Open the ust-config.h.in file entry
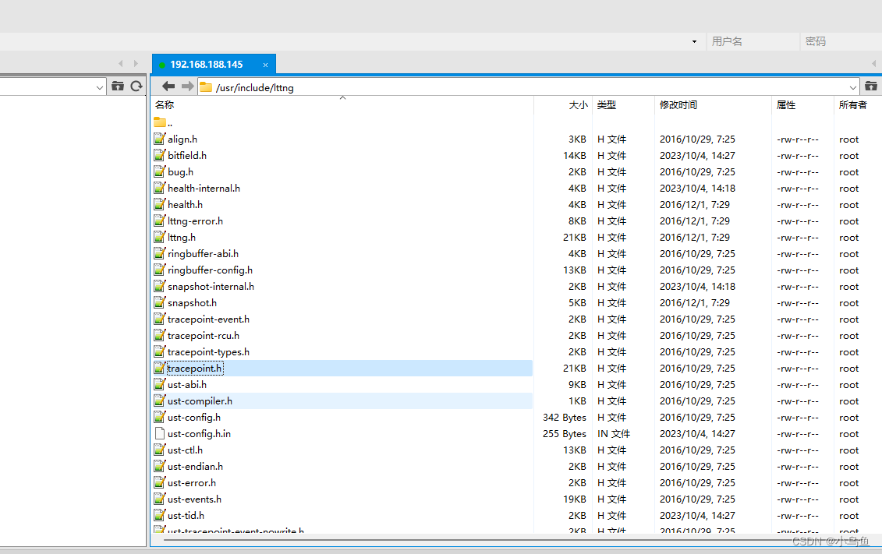 click(198, 433)
